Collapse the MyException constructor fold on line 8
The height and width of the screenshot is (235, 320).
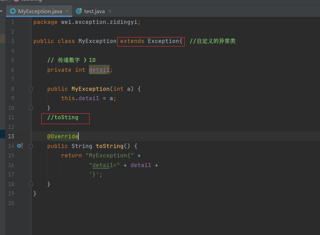pos(31,89)
